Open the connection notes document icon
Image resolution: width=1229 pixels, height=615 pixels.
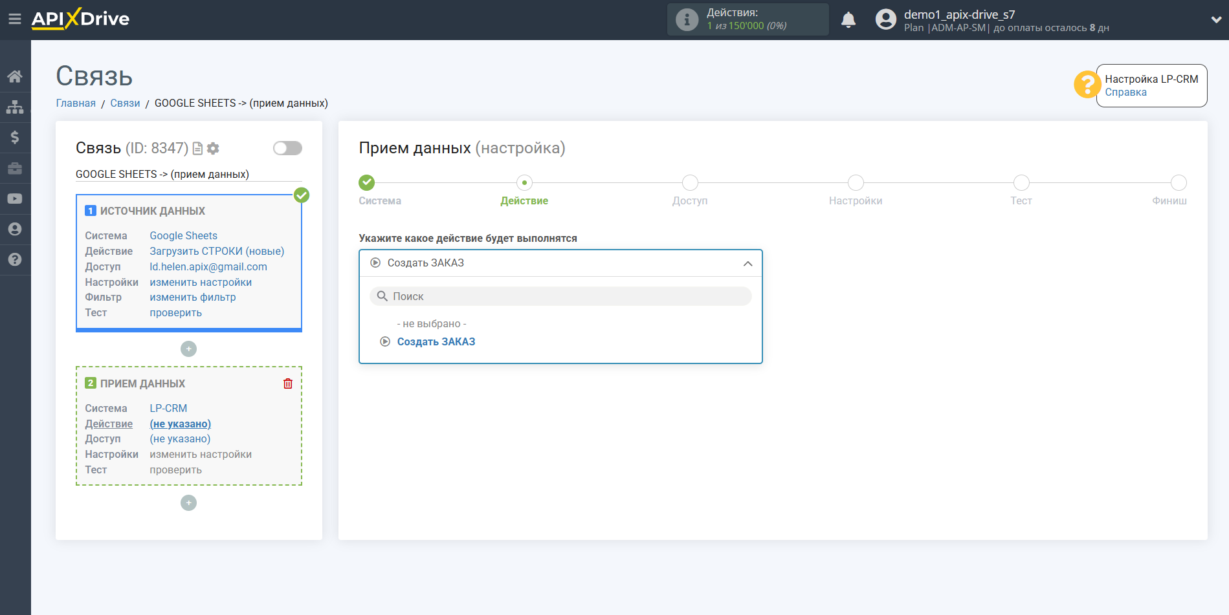pyautogui.click(x=198, y=148)
